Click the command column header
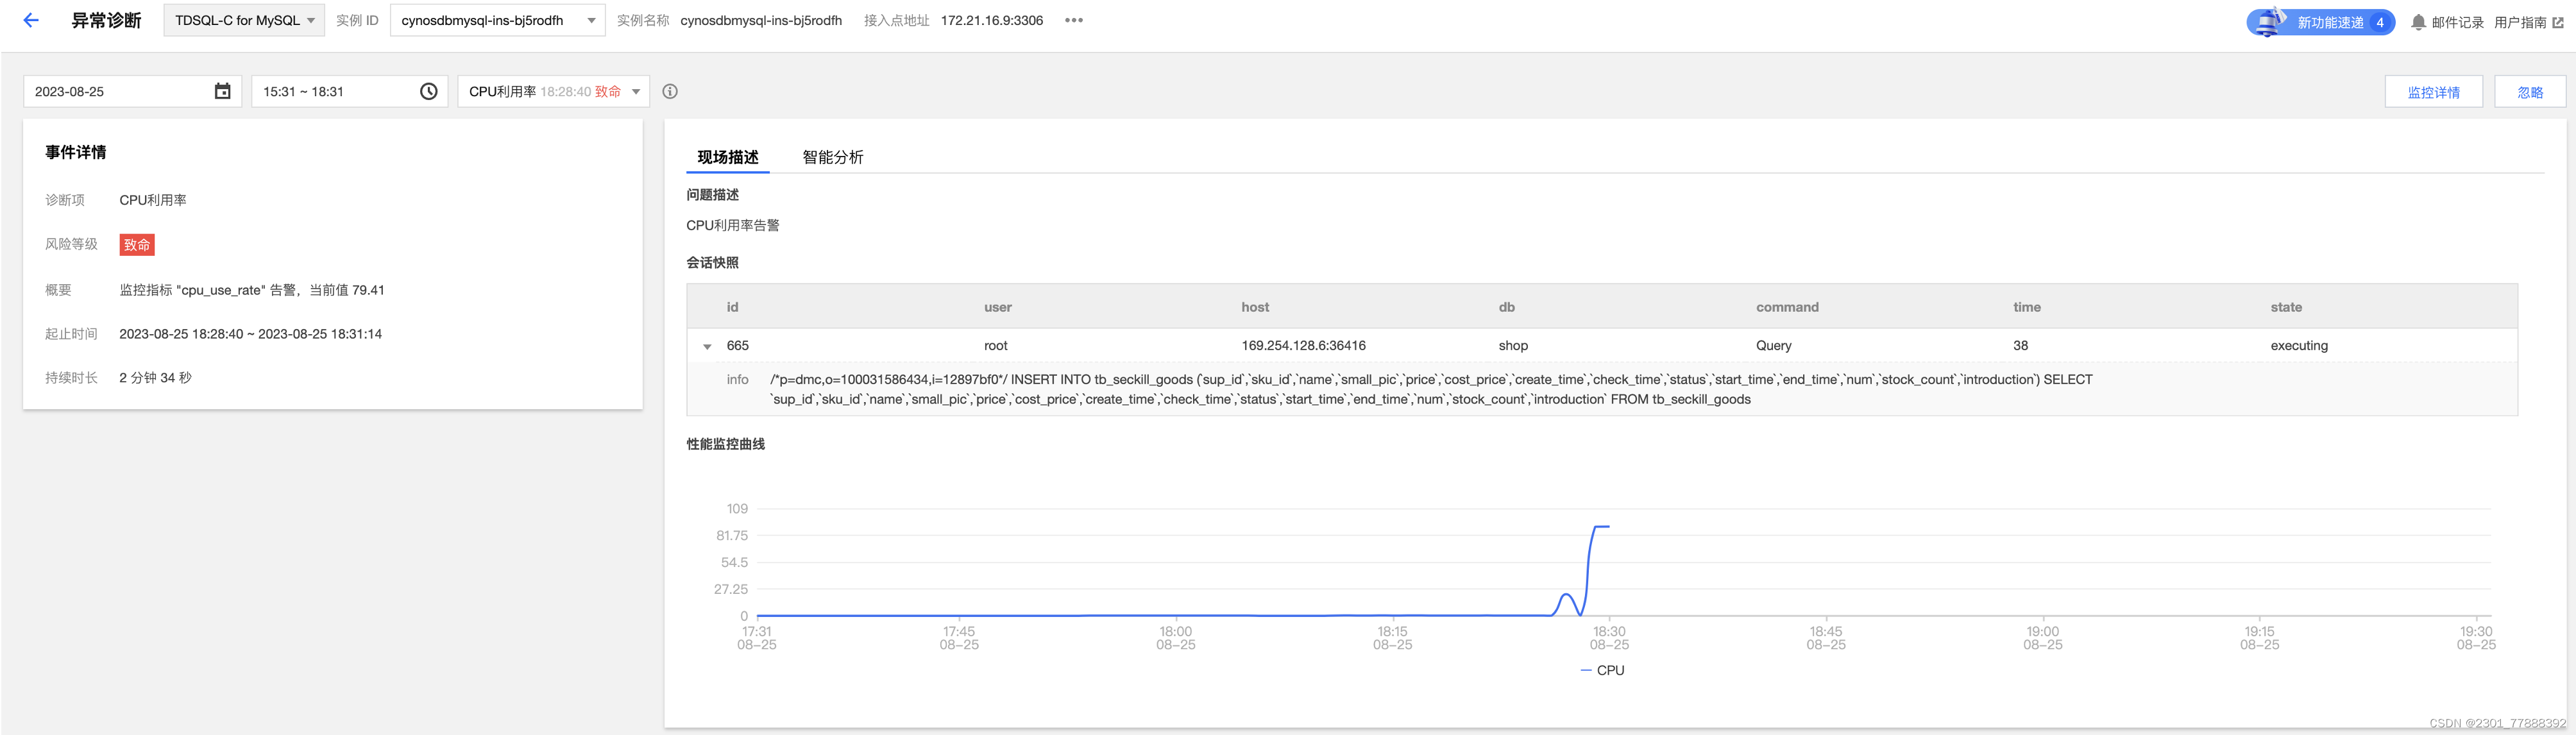The height and width of the screenshot is (735, 2576). [1787, 307]
